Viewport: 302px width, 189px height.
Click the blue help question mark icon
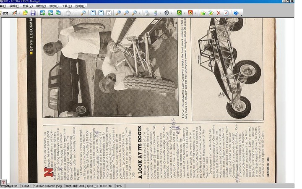click(236, 13)
